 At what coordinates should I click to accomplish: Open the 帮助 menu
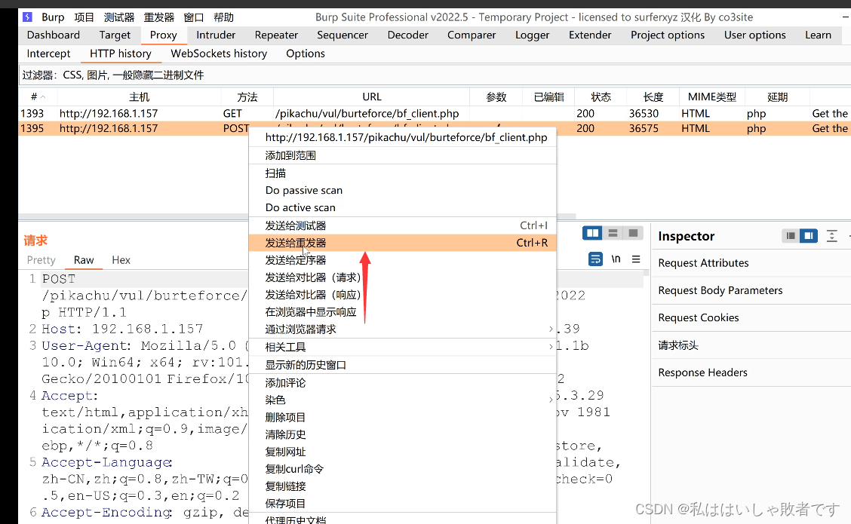[x=223, y=17]
